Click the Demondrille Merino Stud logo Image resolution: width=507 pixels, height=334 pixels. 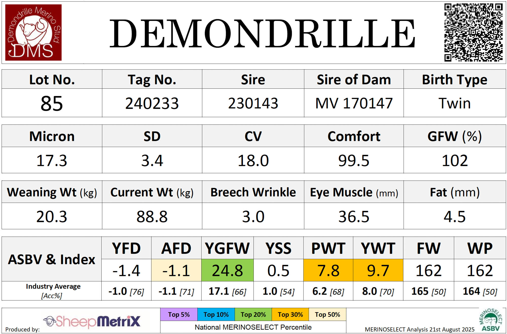pyautogui.click(x=33, y=32)
